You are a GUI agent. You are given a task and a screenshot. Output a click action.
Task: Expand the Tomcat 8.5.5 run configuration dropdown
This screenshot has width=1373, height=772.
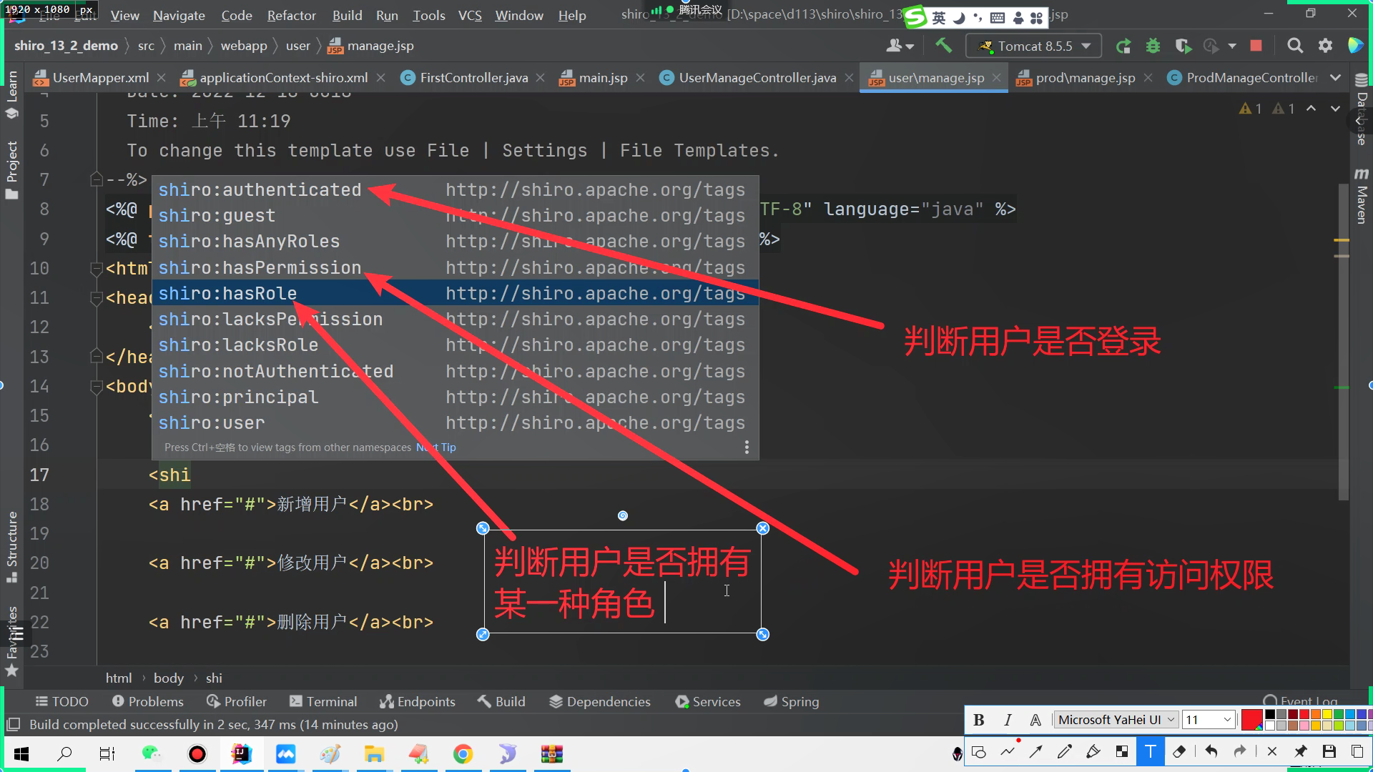point(1086,46)
